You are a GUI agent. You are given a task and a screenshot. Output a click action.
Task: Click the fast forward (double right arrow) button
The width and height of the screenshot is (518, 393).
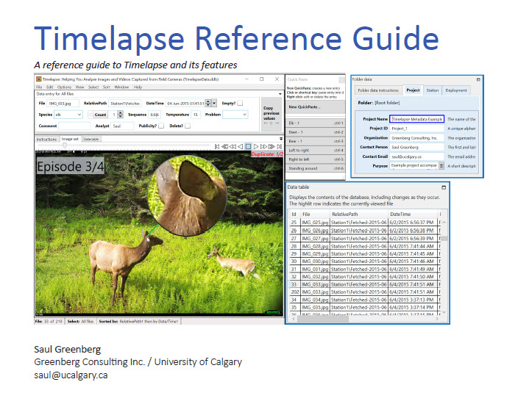(263, 146)
